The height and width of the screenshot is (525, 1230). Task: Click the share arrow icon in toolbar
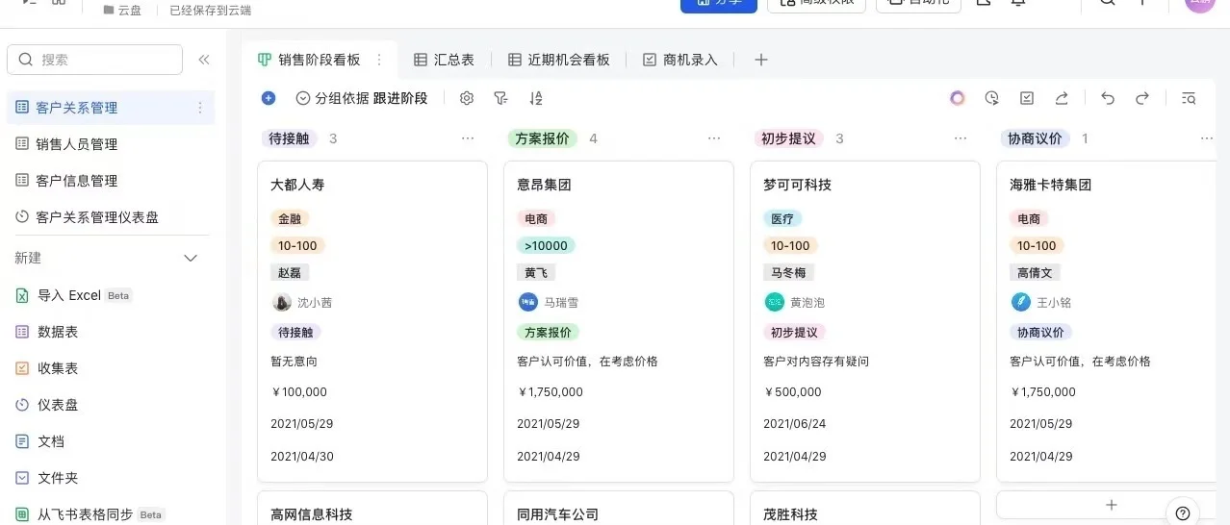coord(1062,98)
